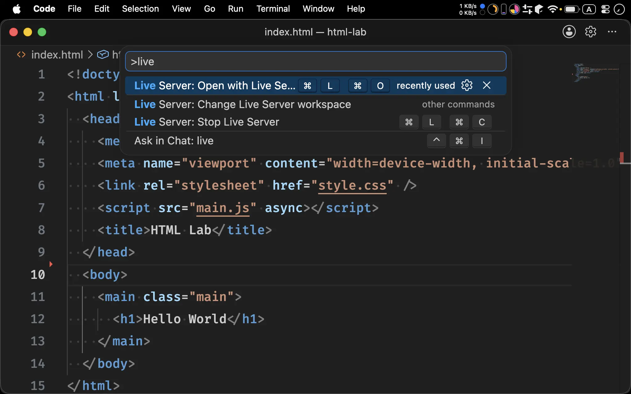Screen dimensions: 631x394
Task: Open the Terminal menu
Action: [273, 9]
